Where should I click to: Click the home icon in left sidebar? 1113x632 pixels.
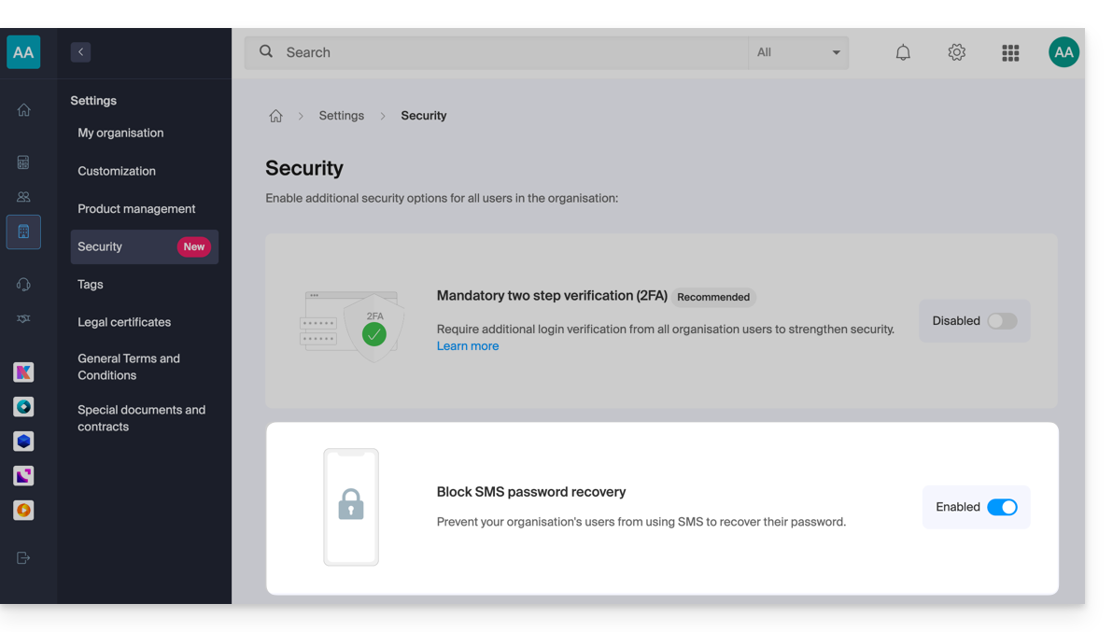(x=23, y=110)
